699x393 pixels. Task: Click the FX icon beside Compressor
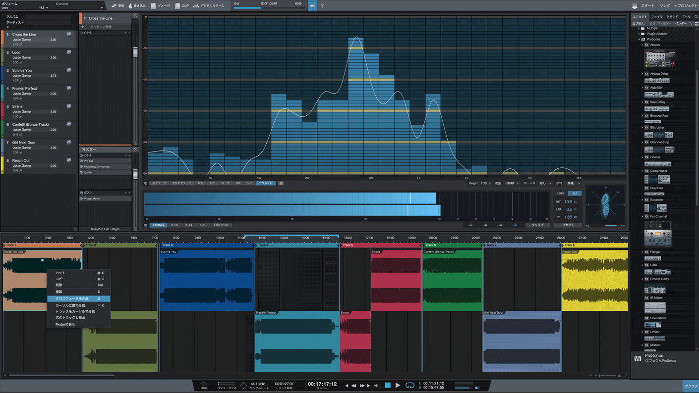pos(646,171)
